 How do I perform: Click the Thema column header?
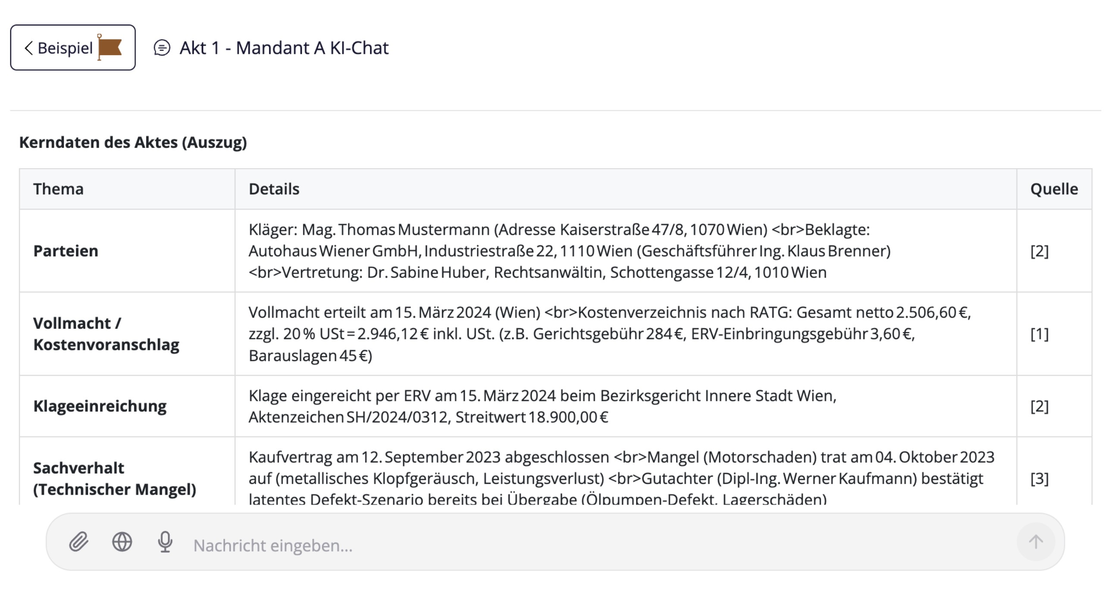[x=59, y=189]
